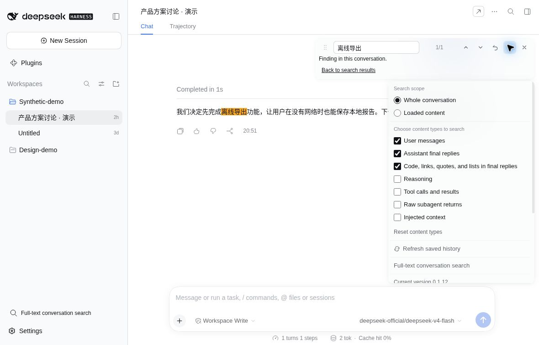539x345 pixels.
Task: Give the reply a thumbs down
Action: (x=213, y=131)
